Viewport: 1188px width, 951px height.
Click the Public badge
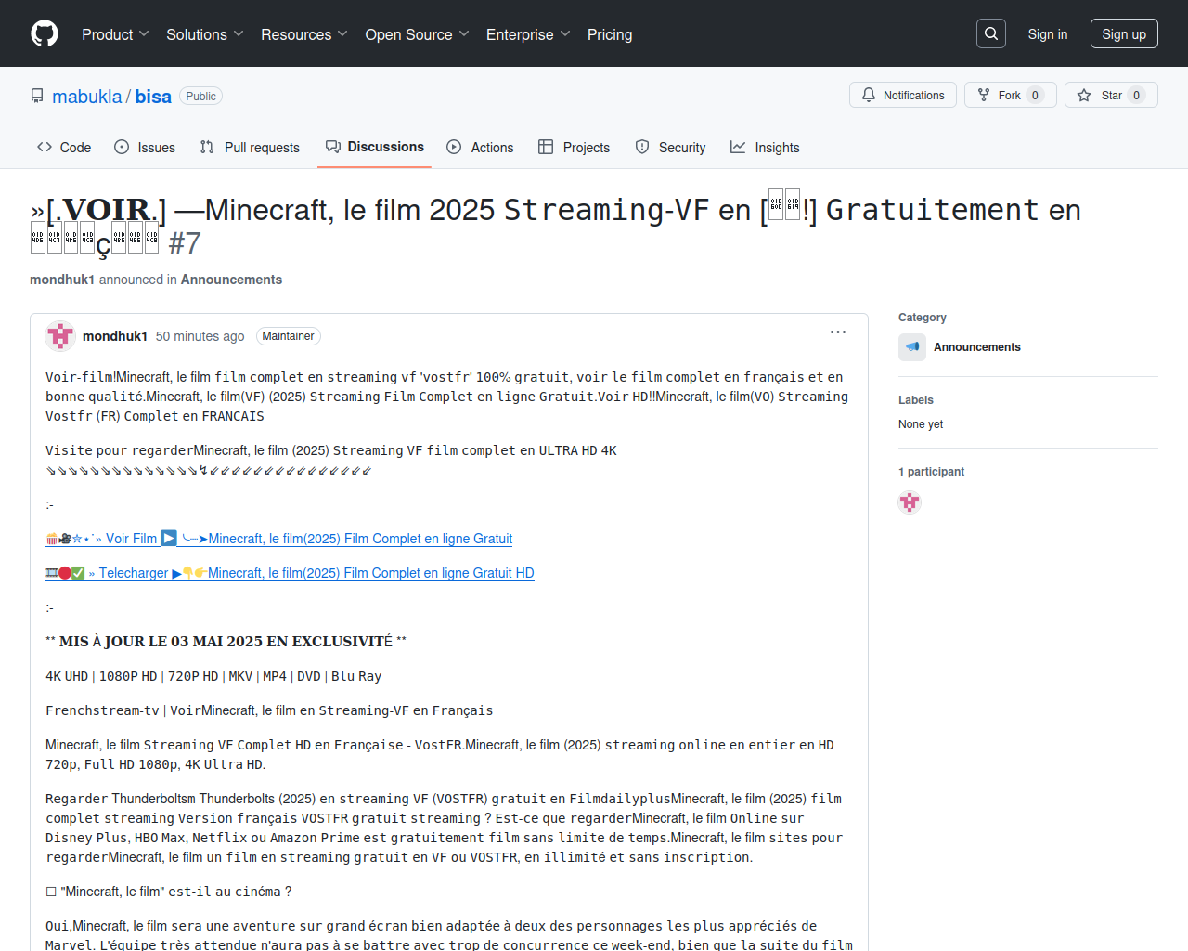[201, 97]
